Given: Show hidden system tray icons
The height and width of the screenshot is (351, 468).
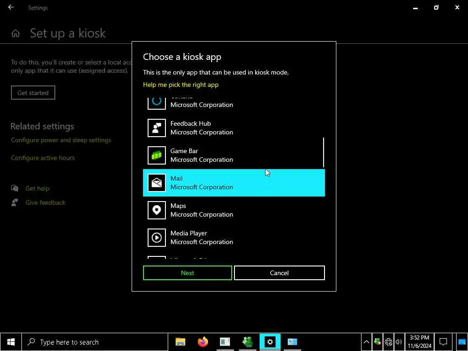Looking at the screenshot, I should 367,342.
